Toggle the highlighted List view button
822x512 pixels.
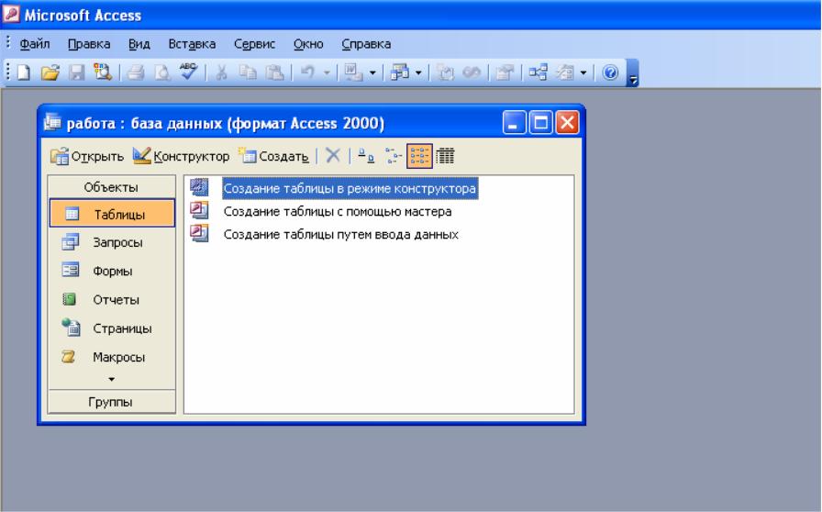click(x=419, y=156)
